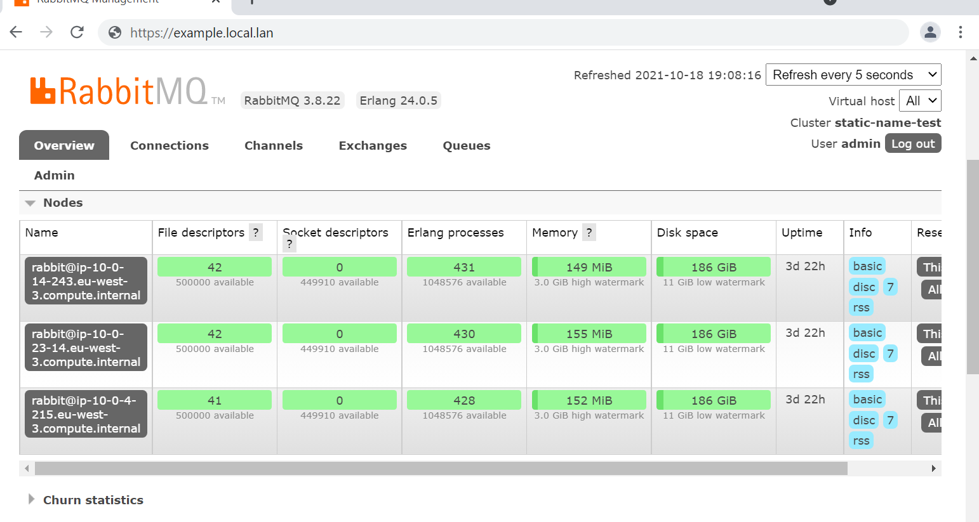Open the Chrome three-dot menu
Screen dimensions: 979x522
tap(961, 32)
